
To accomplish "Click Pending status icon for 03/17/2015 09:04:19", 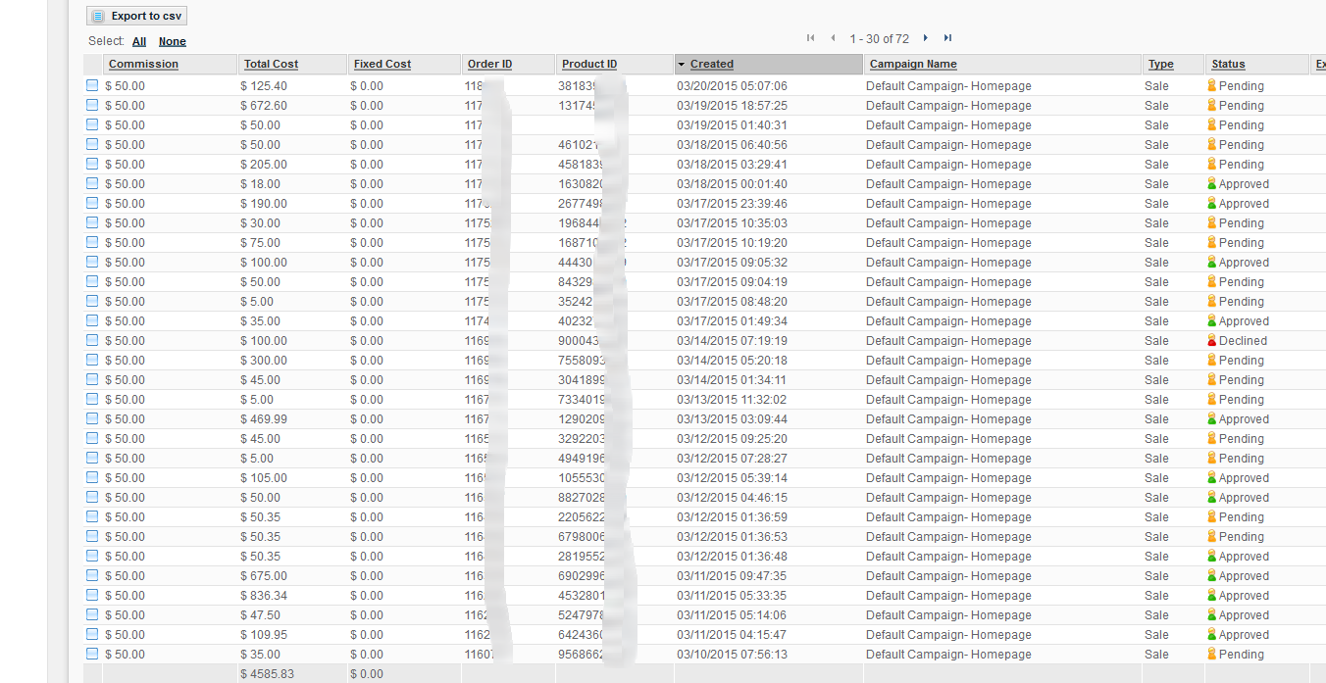I will (1211, 281).
